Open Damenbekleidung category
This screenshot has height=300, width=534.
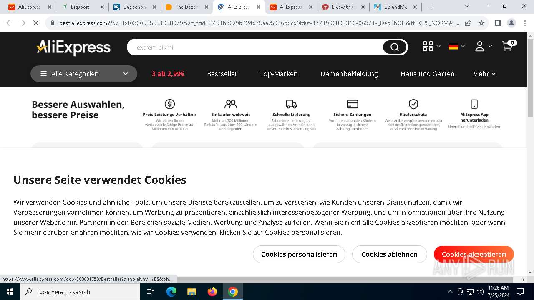[349, 74]
